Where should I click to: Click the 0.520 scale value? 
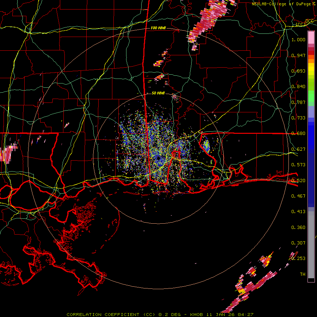298,181
